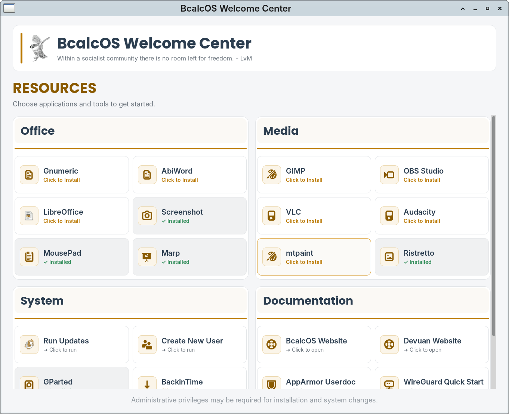
Task: Select the Marp card title
Action: click(x=170, y=253)
